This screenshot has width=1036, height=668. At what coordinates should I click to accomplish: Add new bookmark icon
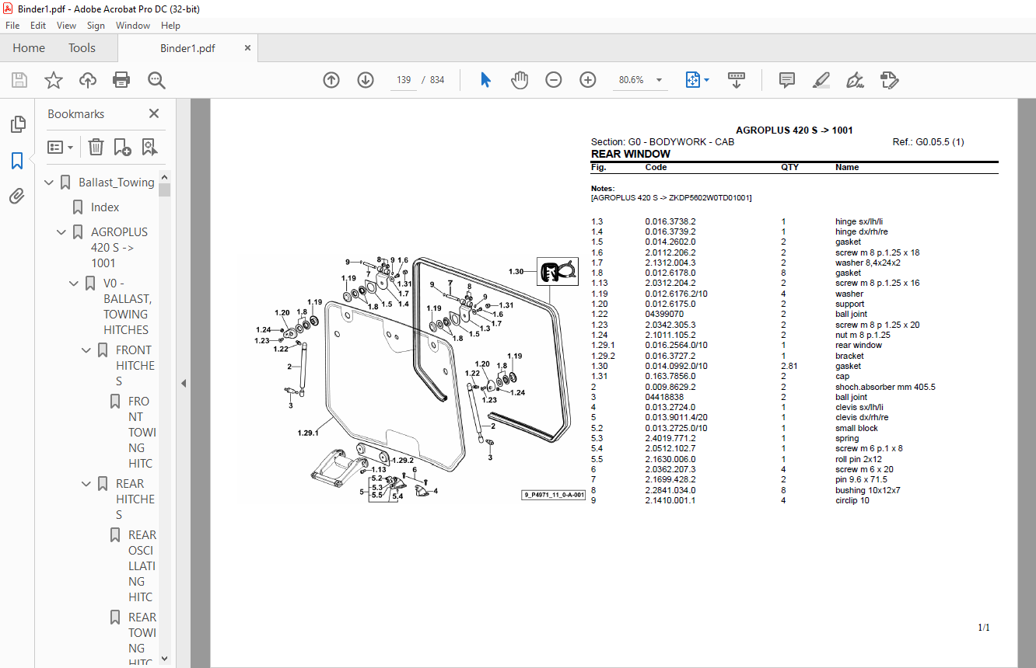coord(122,147)
